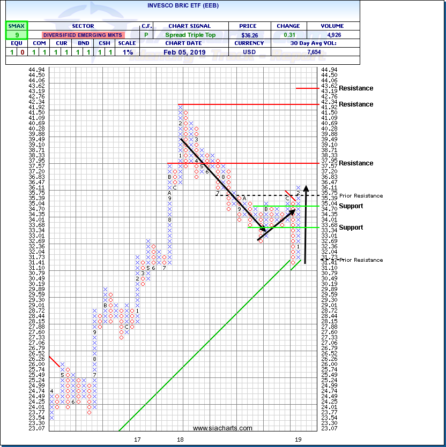This screenshot has width=446, height=447.
Task: Click the USD currency cell
Action: (249, 52)
